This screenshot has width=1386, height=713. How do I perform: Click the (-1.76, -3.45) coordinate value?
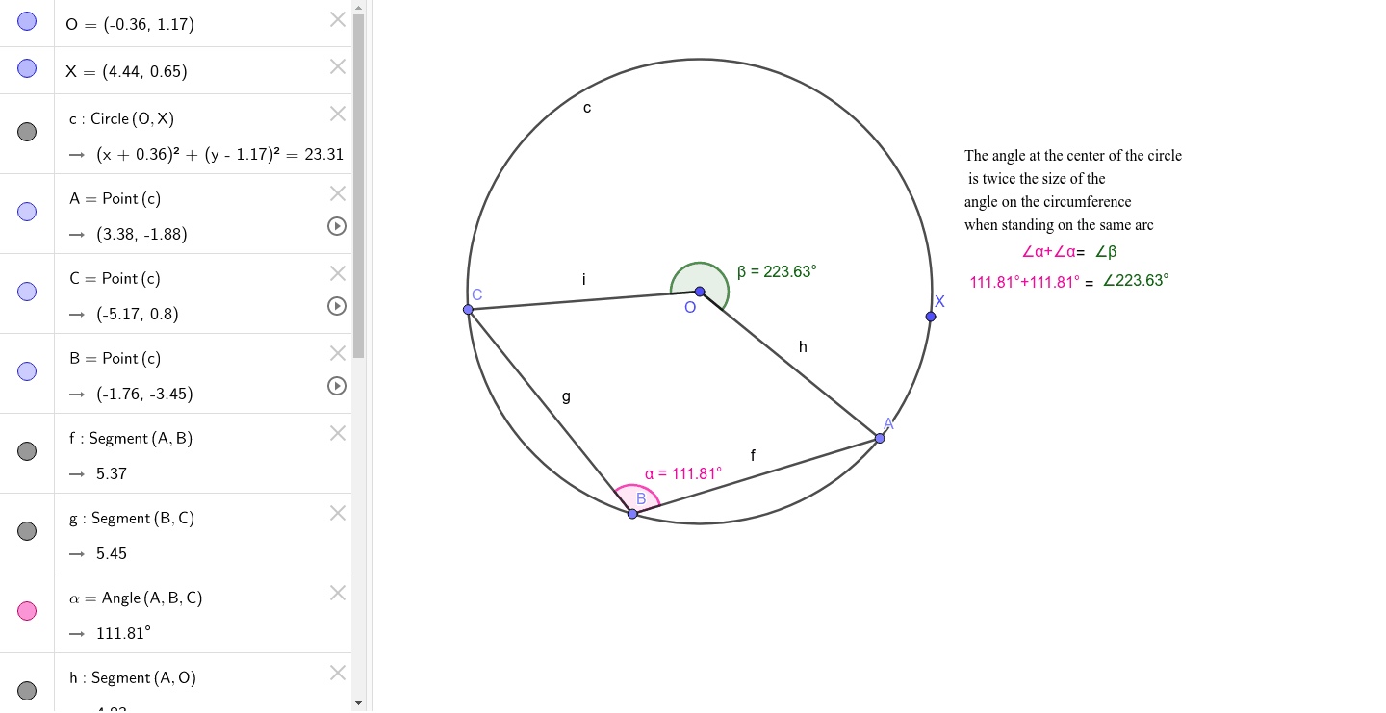click(144, 394)
